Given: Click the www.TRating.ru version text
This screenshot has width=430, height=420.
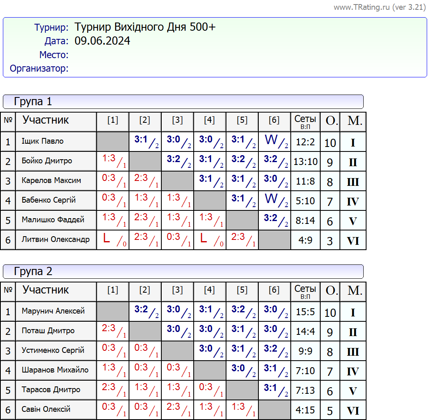Looking at the screenshot, I should [380, 7].
